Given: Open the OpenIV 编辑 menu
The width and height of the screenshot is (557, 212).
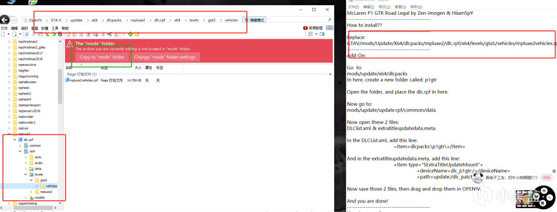Looking at the screenshot, I should pos(14,28).
